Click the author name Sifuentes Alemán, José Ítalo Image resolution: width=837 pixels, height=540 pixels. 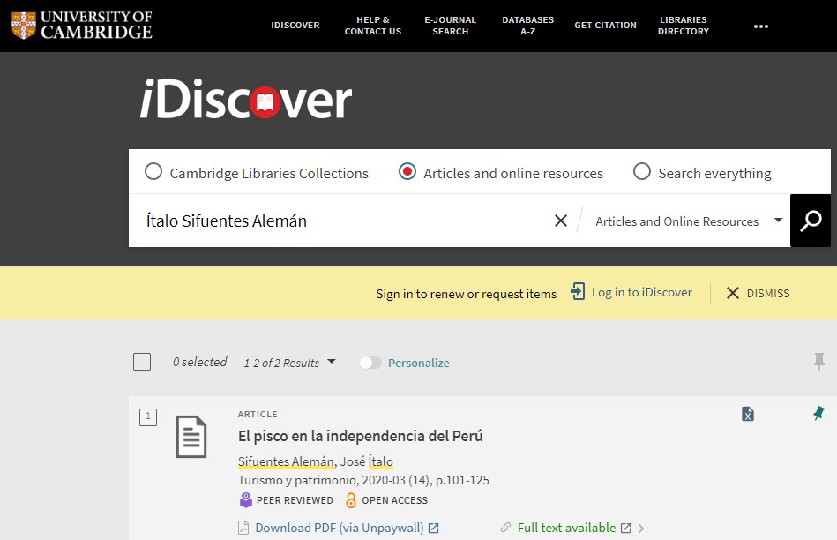pos(316,461)
